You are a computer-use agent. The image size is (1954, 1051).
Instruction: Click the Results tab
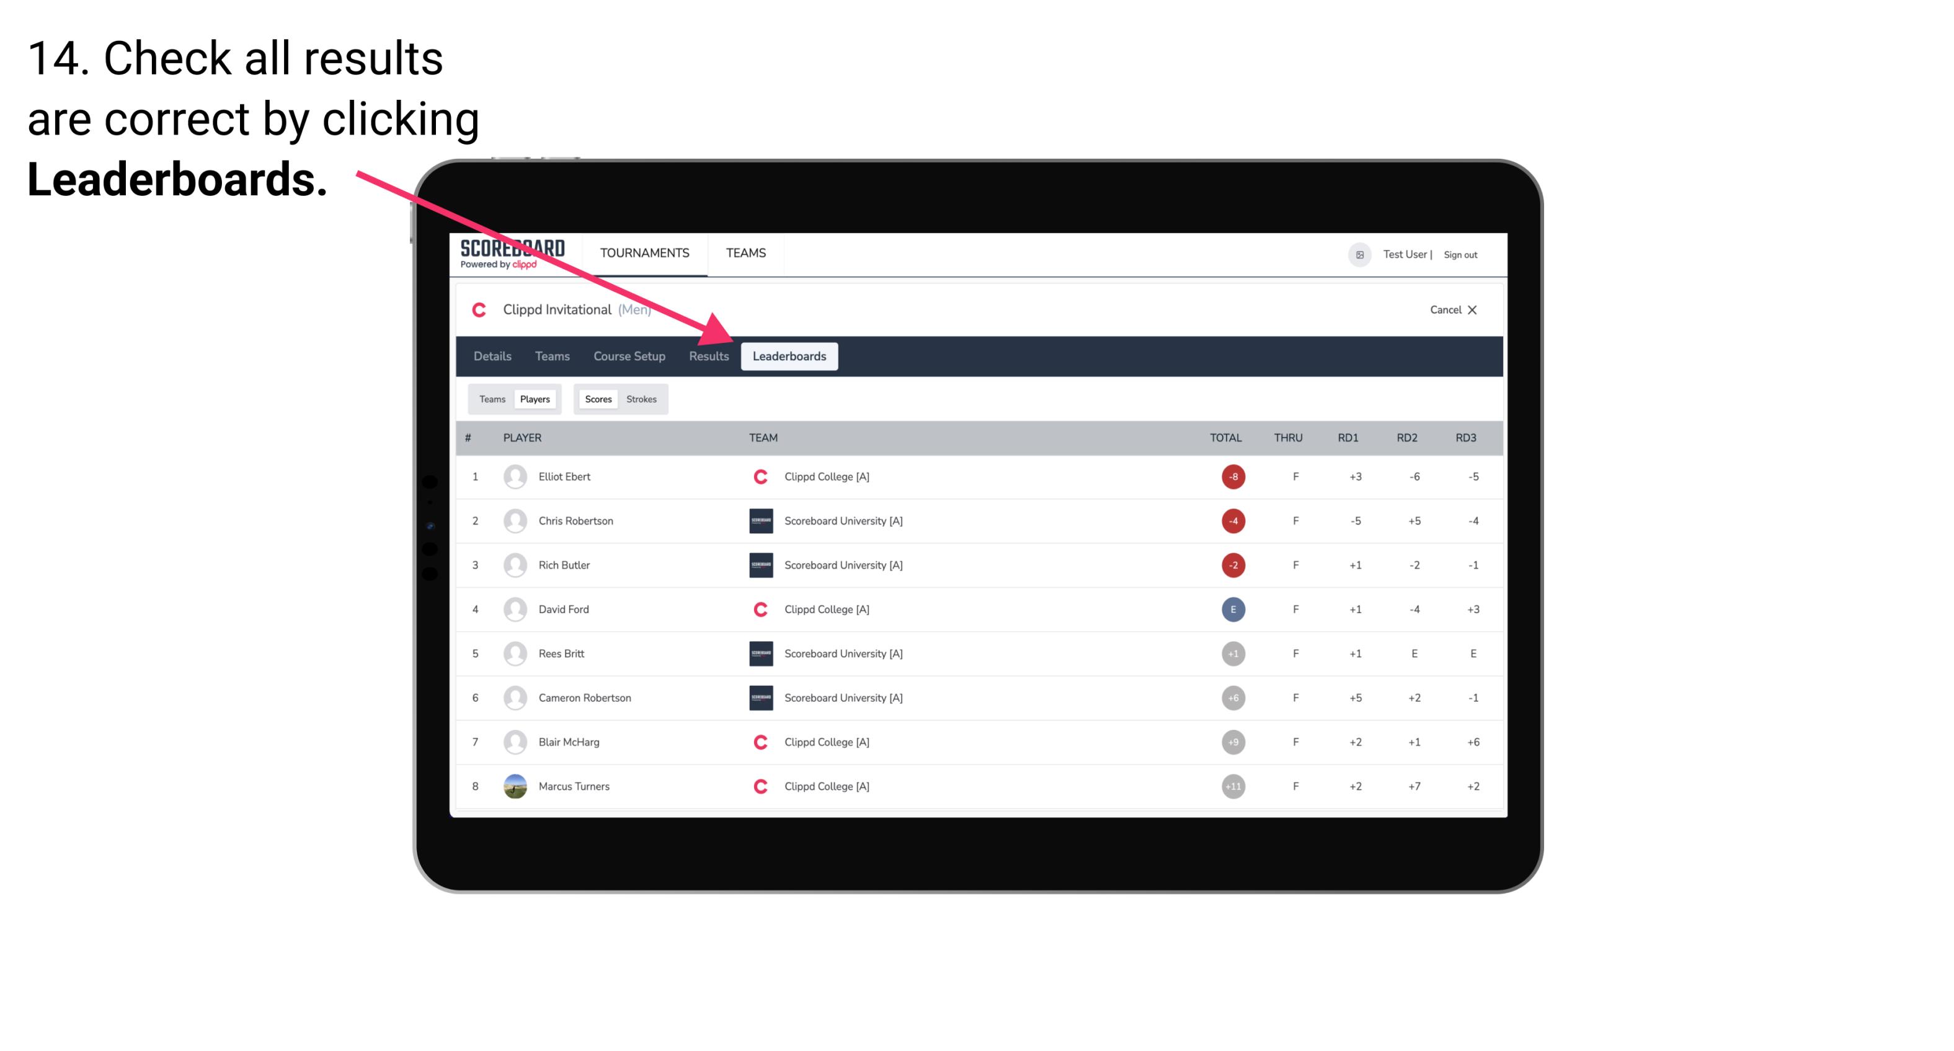pyautogui.click(x=708, y=357)
